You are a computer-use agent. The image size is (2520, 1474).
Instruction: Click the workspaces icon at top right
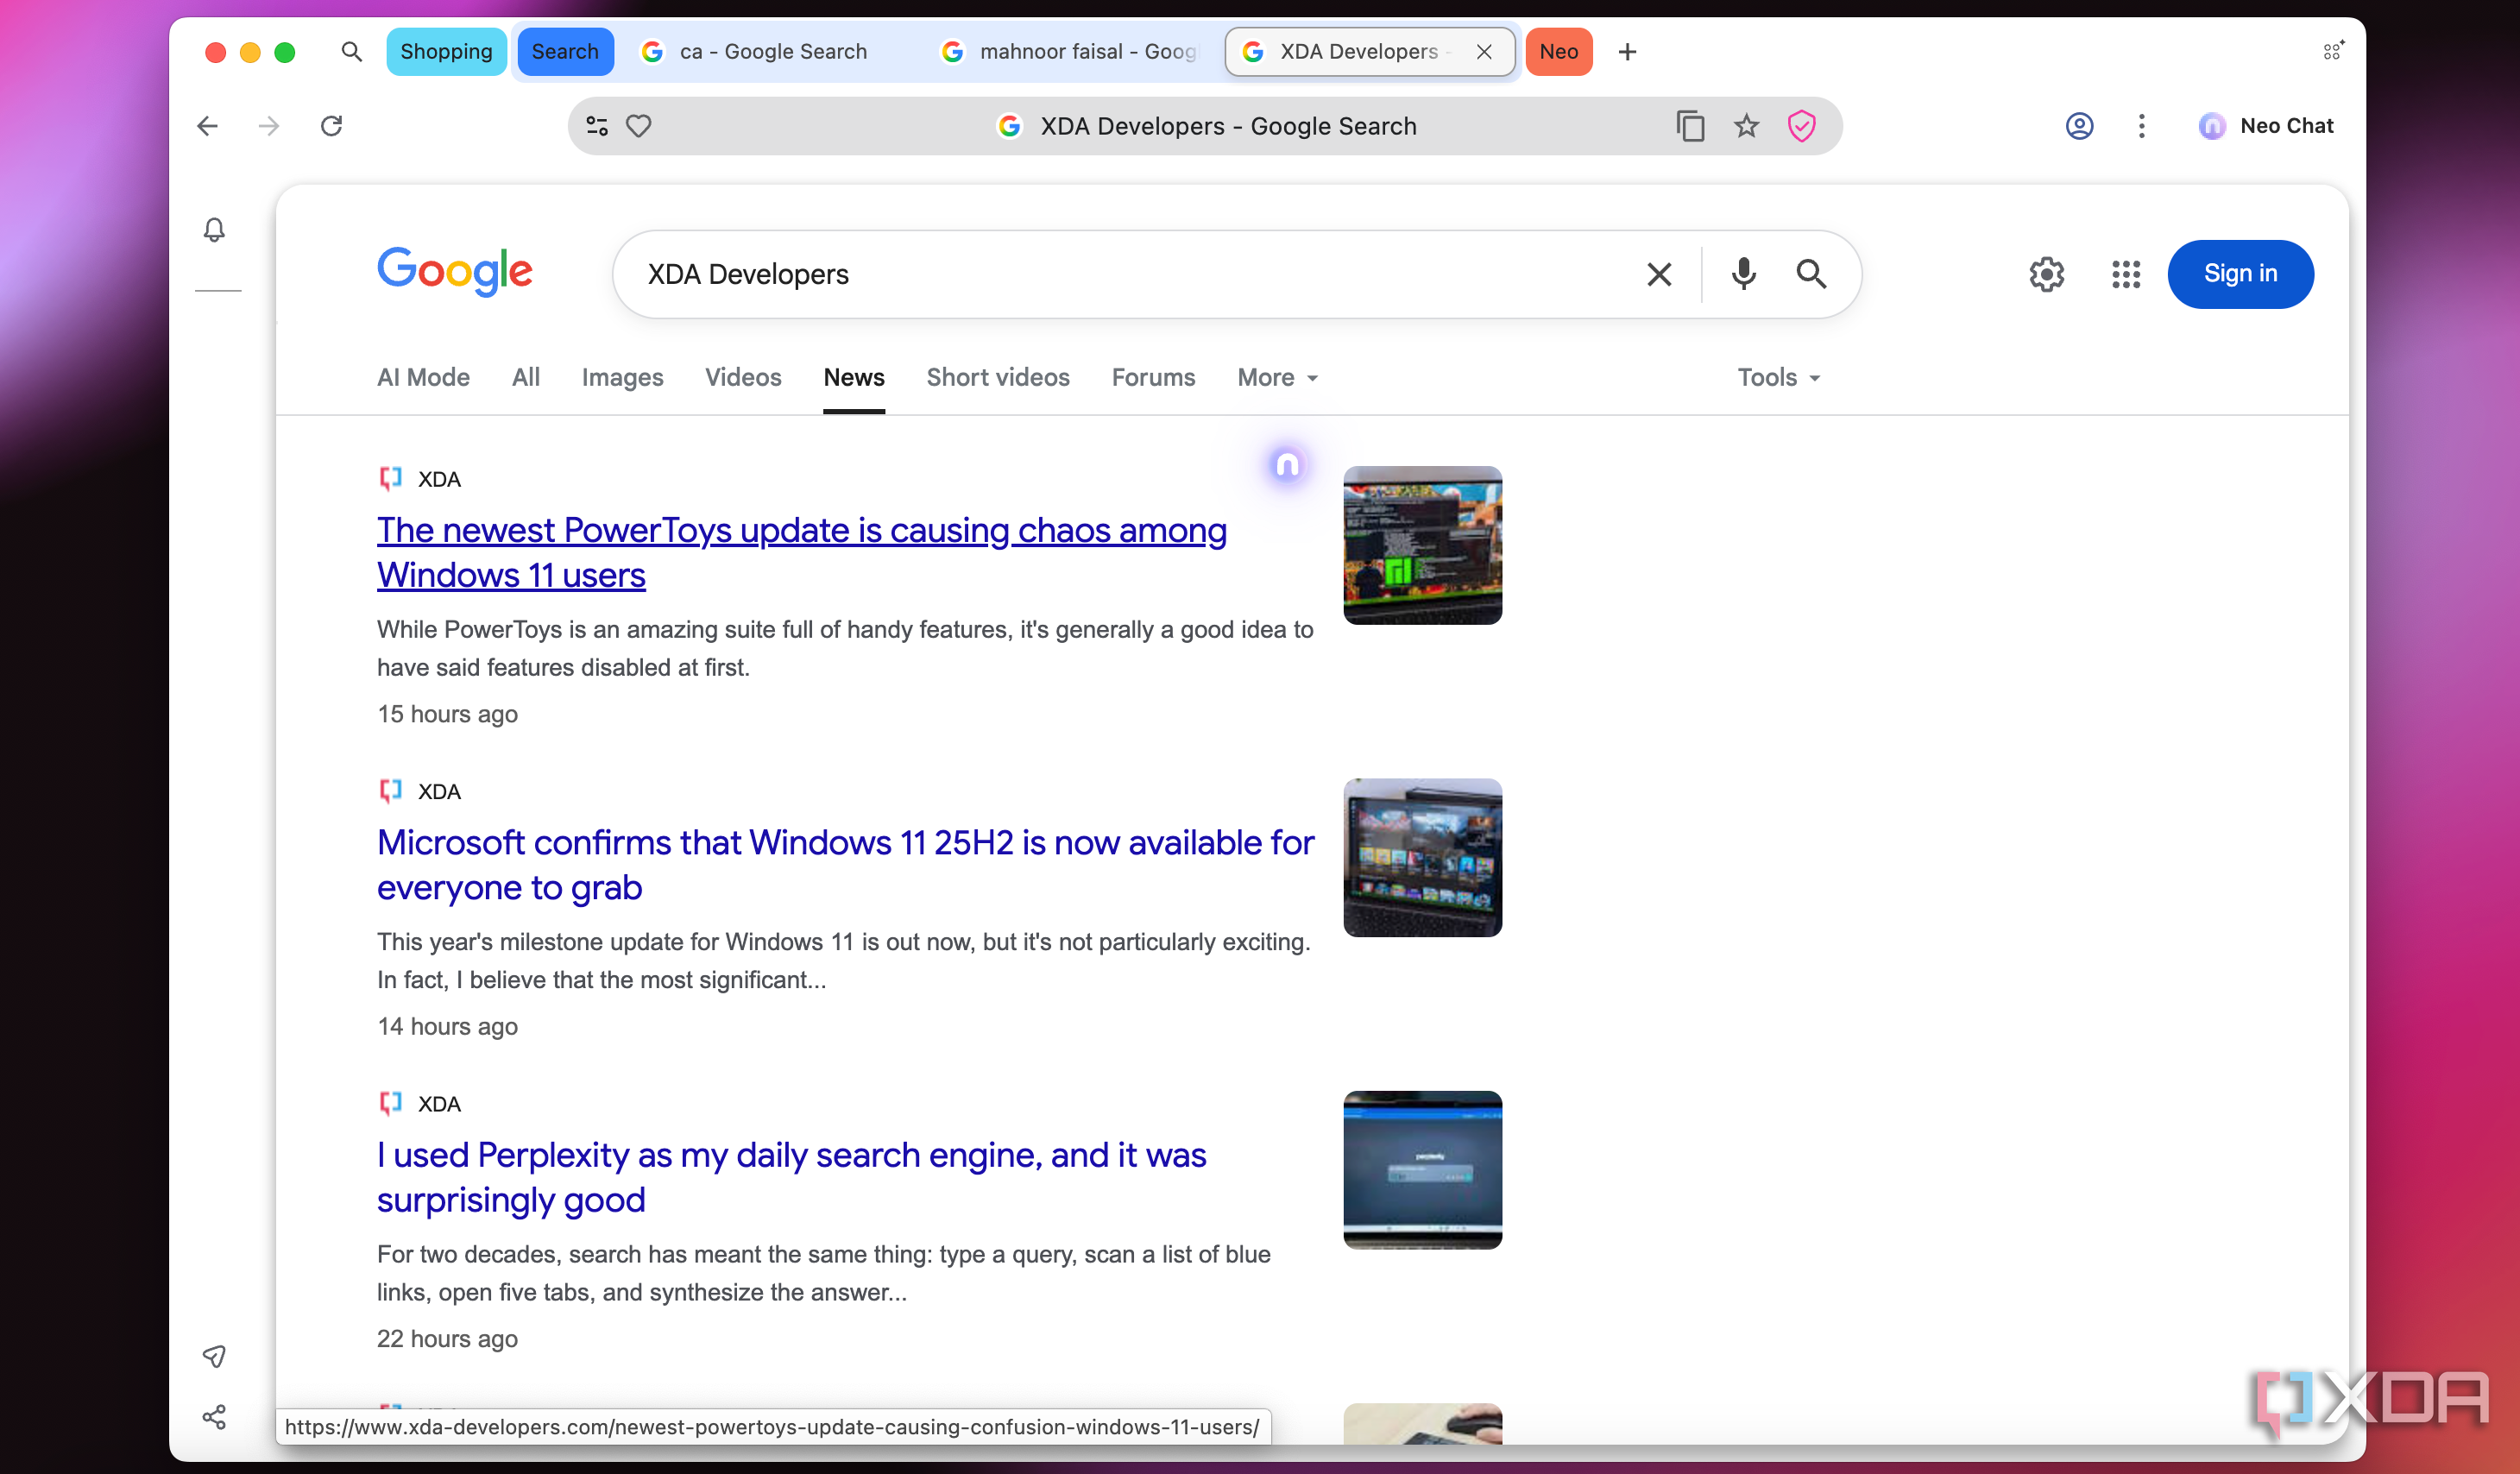pos(2333,51)
